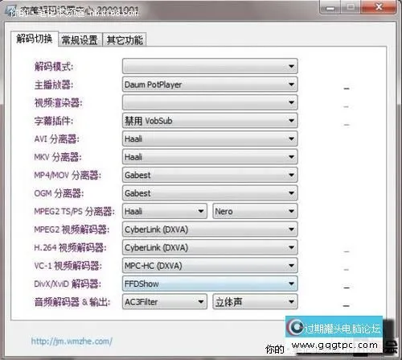Open the 字幕插件 禁用 VobSub dropdown
Screen dimensions: 402x360
(210, 121)
